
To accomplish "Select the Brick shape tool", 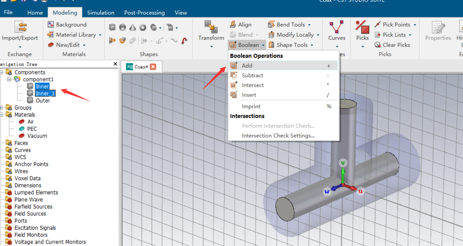I will (112, 27).
